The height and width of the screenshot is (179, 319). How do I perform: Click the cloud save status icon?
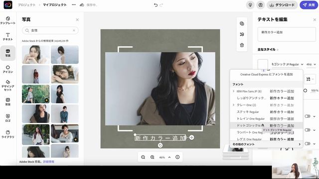click(x=82, y=5)
